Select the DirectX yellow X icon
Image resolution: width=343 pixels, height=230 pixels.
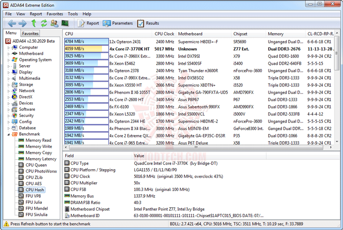15,96
